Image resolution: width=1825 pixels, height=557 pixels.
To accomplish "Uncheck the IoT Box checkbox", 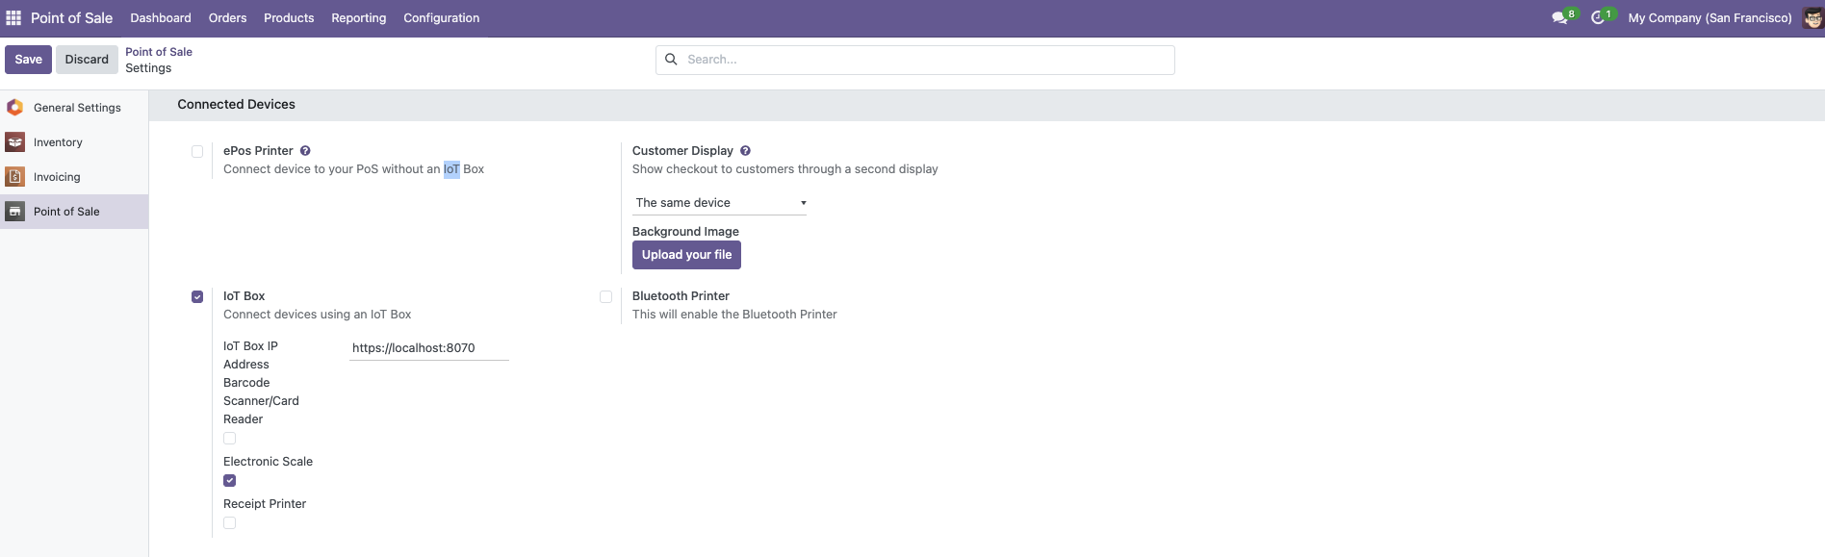I will pos(197,296).
